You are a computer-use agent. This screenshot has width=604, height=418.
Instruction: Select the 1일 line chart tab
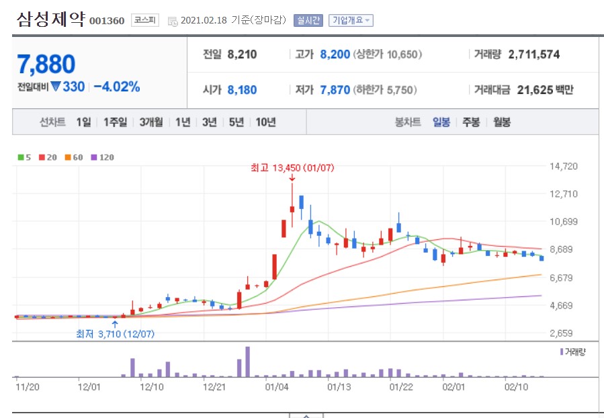[83, 122]
